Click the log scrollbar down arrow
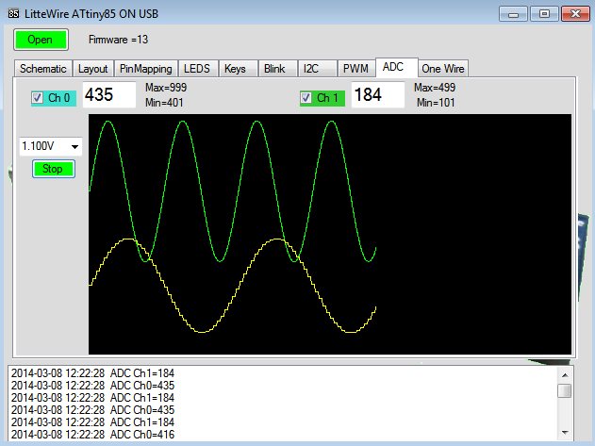The image size is (595, 446). click(x=564, y=433)
